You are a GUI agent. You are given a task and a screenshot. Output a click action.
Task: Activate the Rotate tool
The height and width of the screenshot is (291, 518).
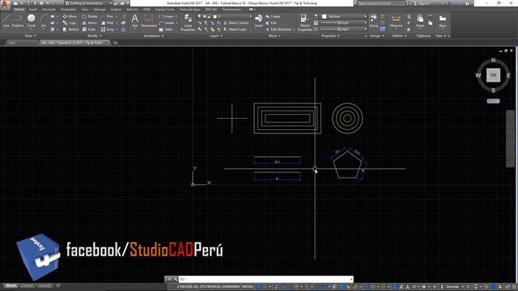[90, 16]
